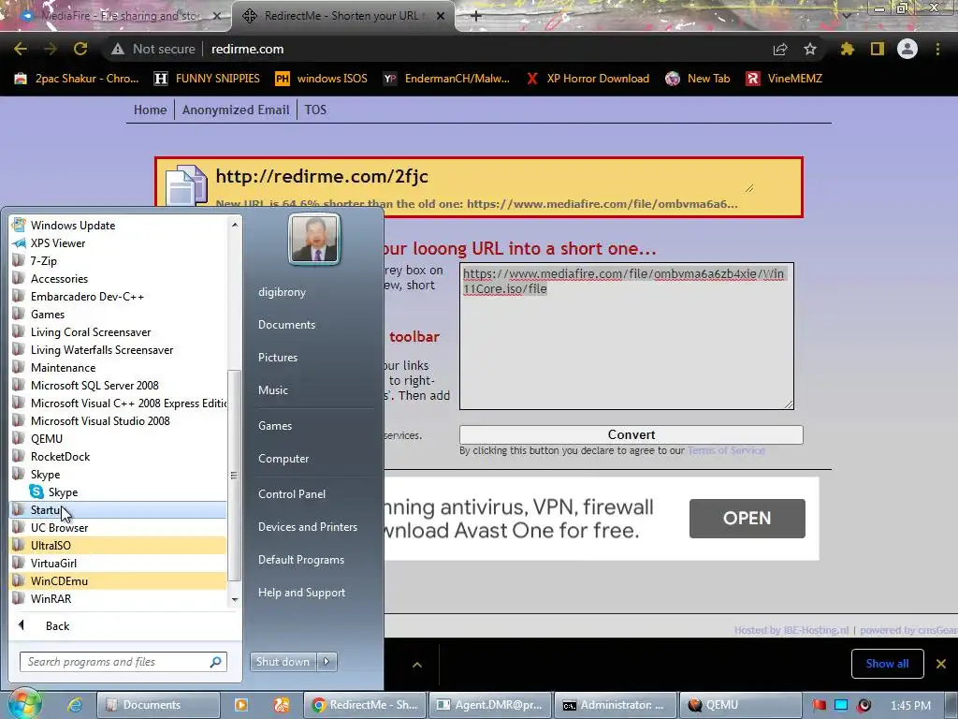This screenshot has width=958, height=719.
Task: Open the FUNNY SNIPPIES bookmark
Action: tap(207, 79)
